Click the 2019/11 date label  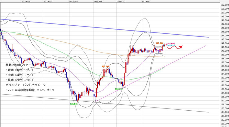[146, 1]
